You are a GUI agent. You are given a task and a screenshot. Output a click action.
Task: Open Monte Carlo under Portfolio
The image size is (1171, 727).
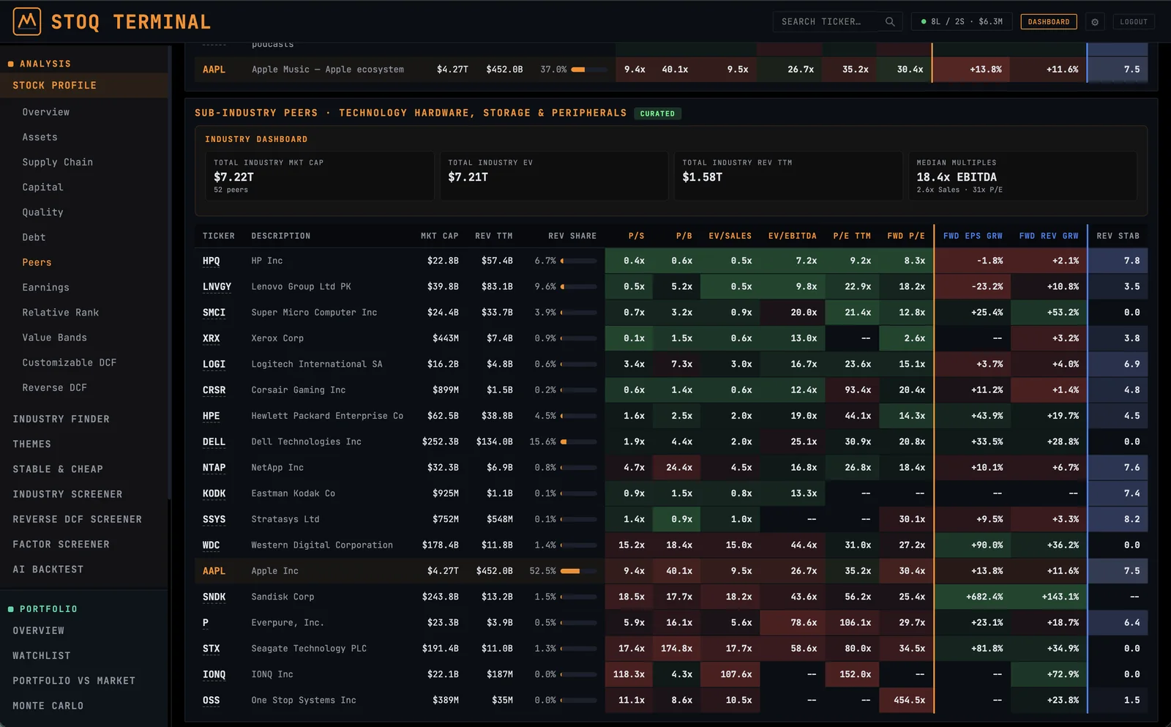click(48, 706)
